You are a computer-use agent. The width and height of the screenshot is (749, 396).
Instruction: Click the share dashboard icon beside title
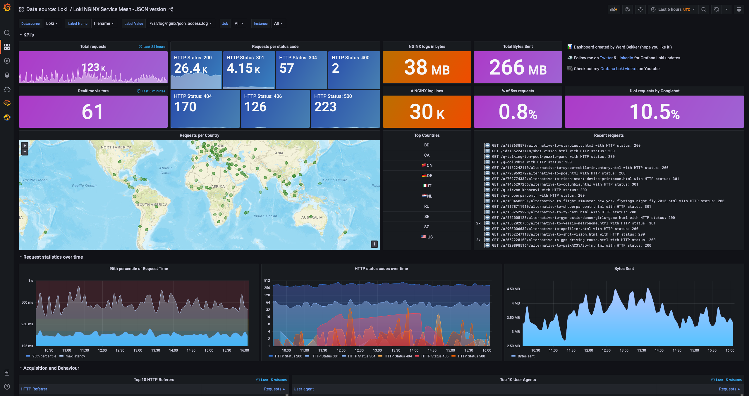pyautogui.click(x=171, y=9)
